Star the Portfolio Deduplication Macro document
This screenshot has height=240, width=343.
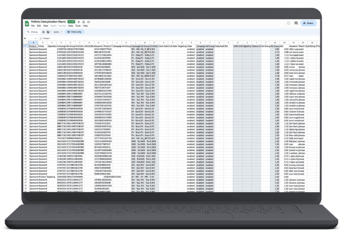(x=78, y=22)
